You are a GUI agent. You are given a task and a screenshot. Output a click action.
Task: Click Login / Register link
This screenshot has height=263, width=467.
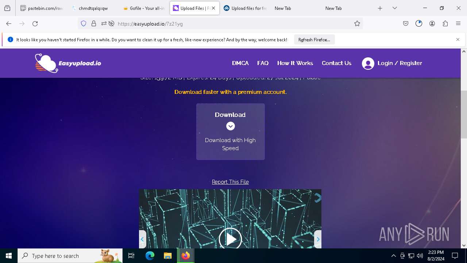click(x=400, y=63)
